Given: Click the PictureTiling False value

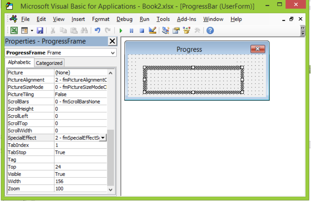Looking at the screenshot, I should [81, 94].
